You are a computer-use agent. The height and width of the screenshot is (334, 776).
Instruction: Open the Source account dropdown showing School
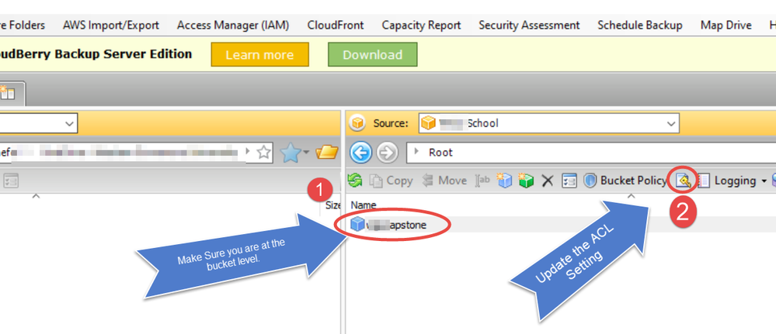pyautogui.click(x=549, y=123)
